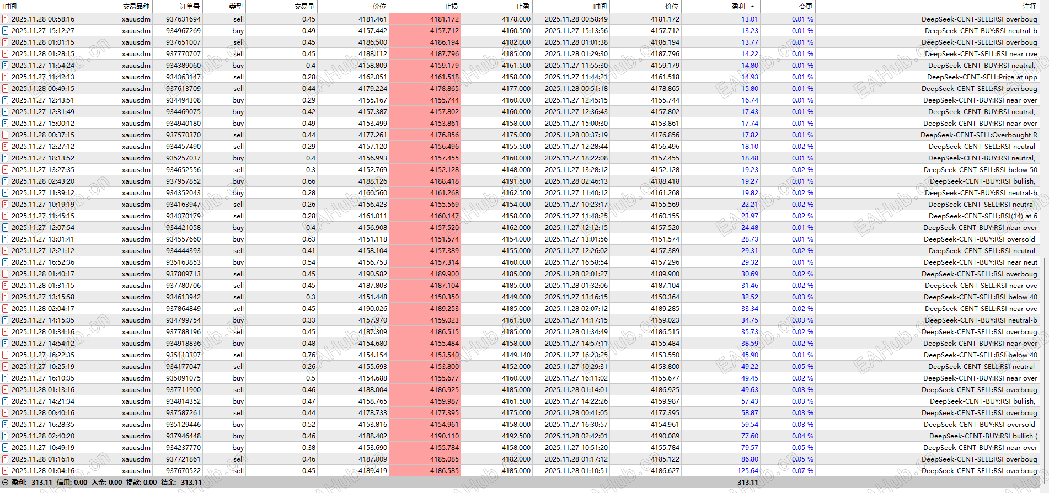Click the buy icon of row 2025.11.27 15:00:12
The width and height of the screenshot is (1049, 493).
(5, 123)
